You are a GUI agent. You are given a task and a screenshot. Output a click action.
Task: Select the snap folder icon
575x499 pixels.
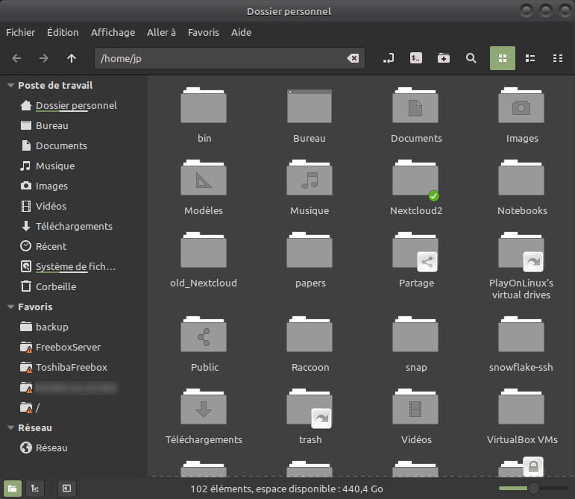[415, 334]
